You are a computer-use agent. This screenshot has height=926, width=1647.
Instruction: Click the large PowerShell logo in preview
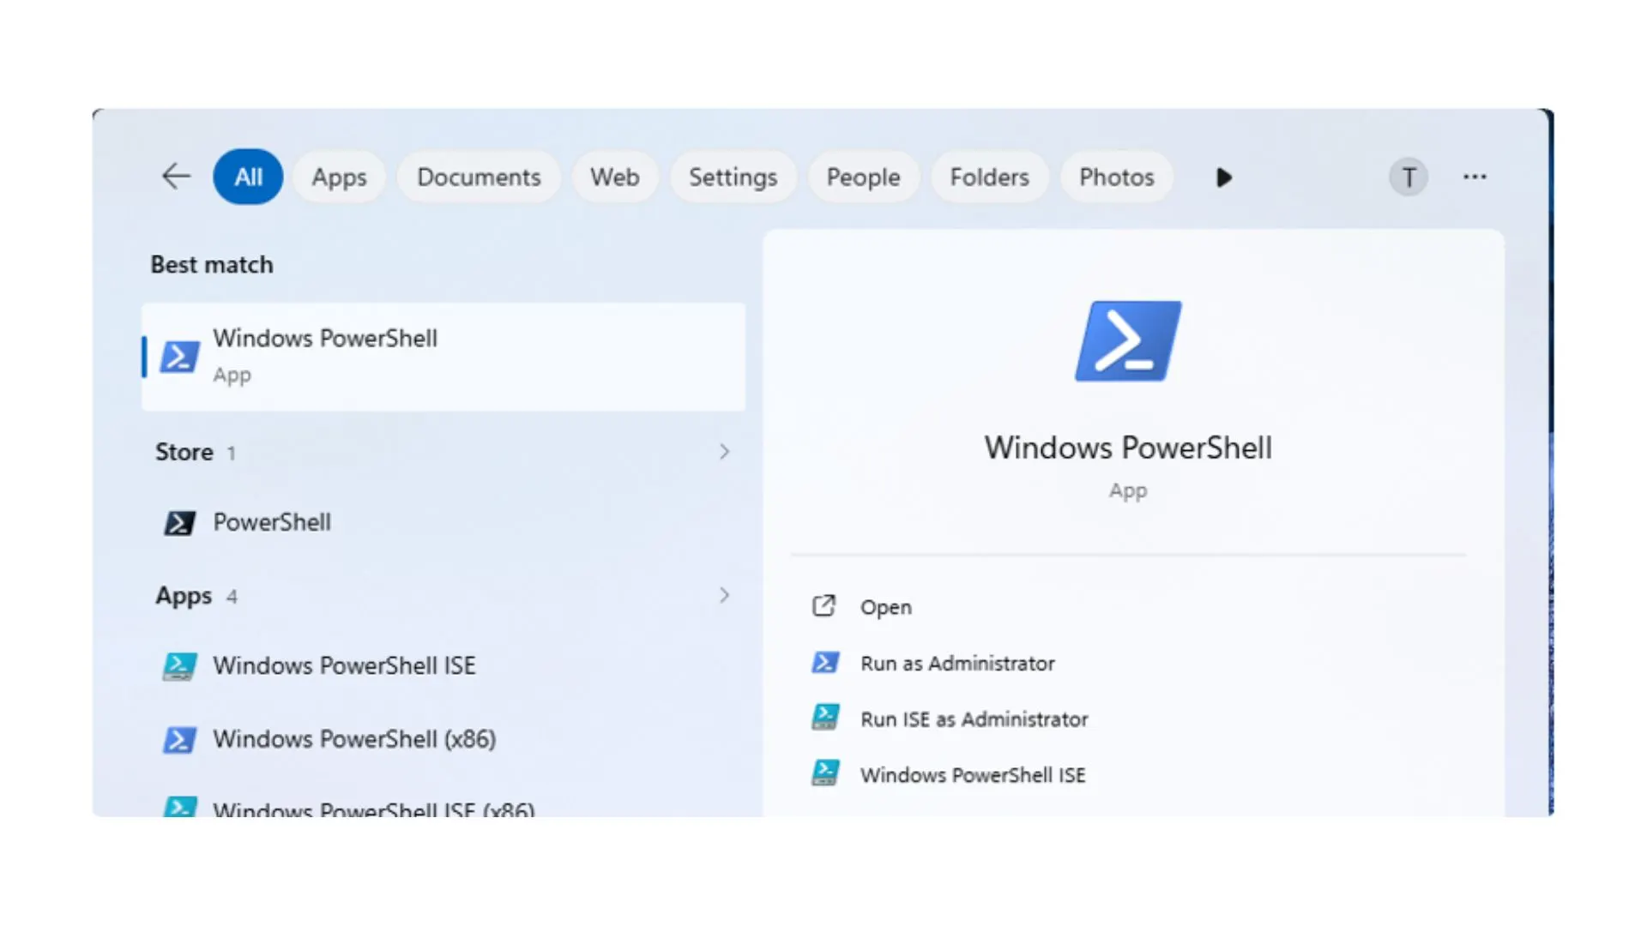tap(1128, 341)
